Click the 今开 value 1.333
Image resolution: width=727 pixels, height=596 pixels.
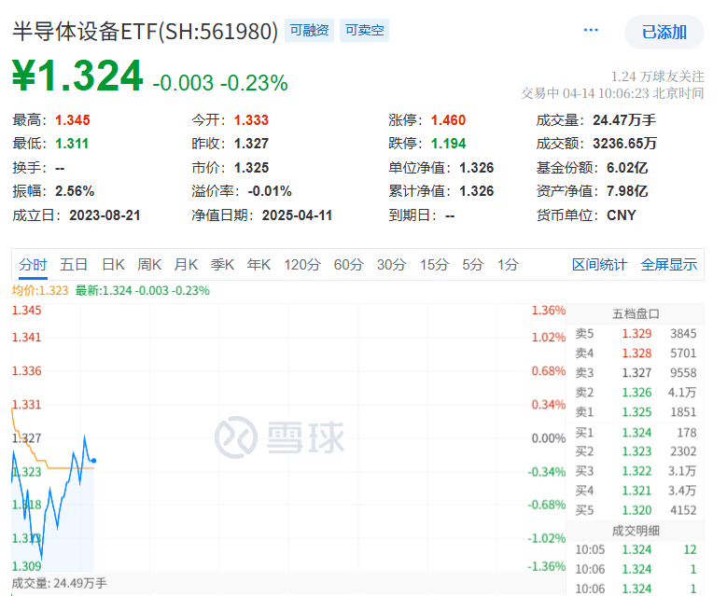click(x=251, y=120)
